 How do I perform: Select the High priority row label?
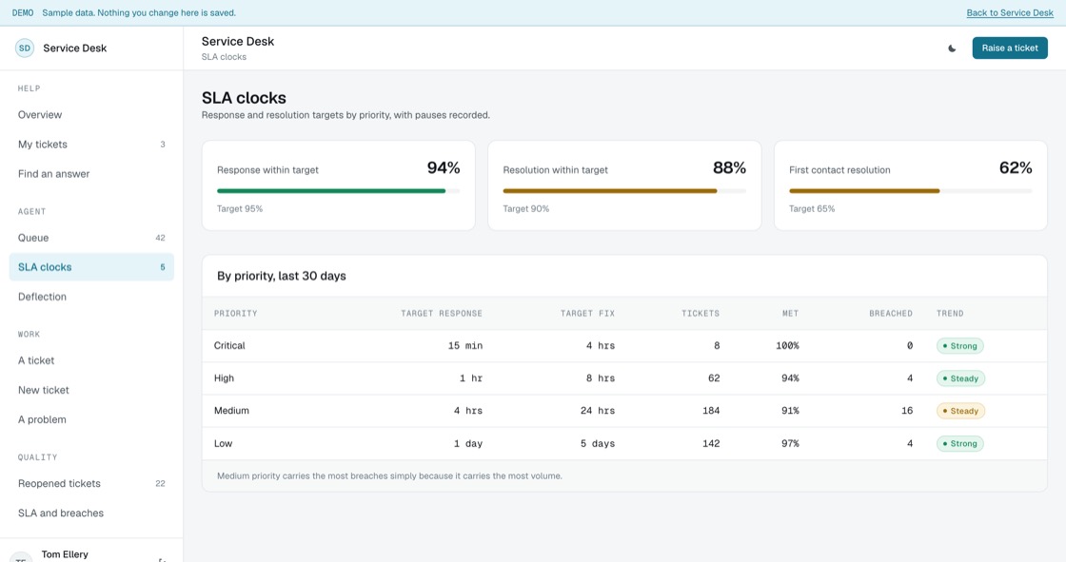click(x=224, y=378)
